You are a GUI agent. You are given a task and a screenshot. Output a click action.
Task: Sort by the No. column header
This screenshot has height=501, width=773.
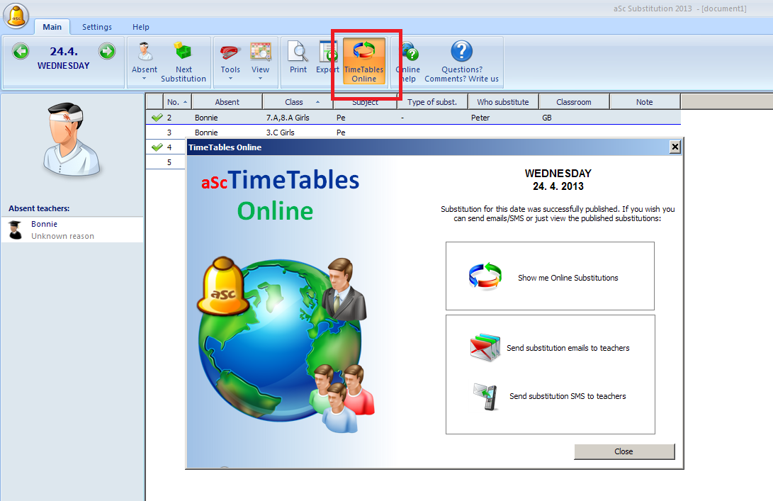(177, 102)
